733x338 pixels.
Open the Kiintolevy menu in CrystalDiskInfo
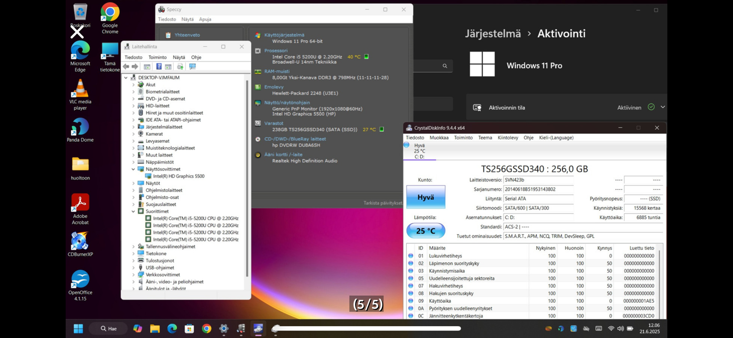(508, 138)
